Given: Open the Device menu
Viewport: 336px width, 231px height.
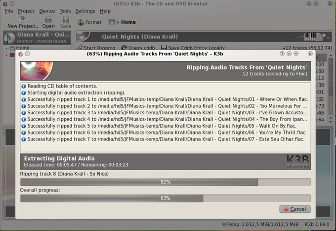Looking at the screenshot, I should [47, 11].
